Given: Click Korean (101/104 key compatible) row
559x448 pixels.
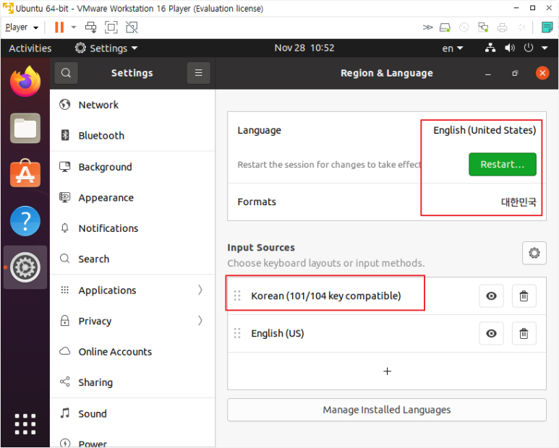Looking at the screenshot, I should 387,296.
